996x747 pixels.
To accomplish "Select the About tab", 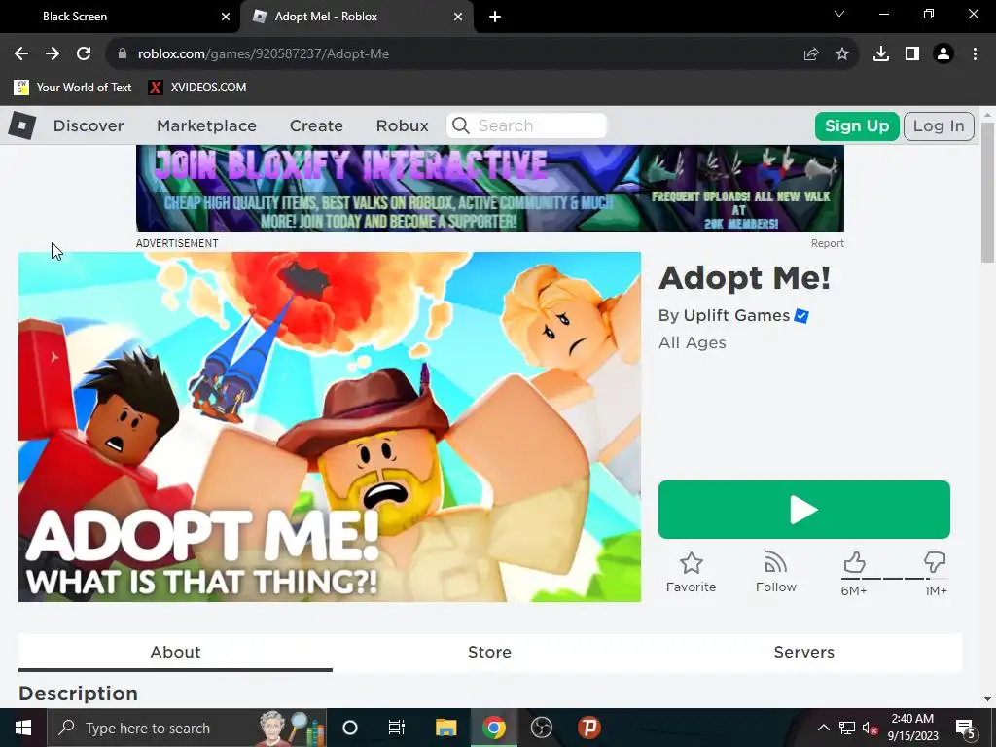I will pyautogui.click(x=175, y=653).
